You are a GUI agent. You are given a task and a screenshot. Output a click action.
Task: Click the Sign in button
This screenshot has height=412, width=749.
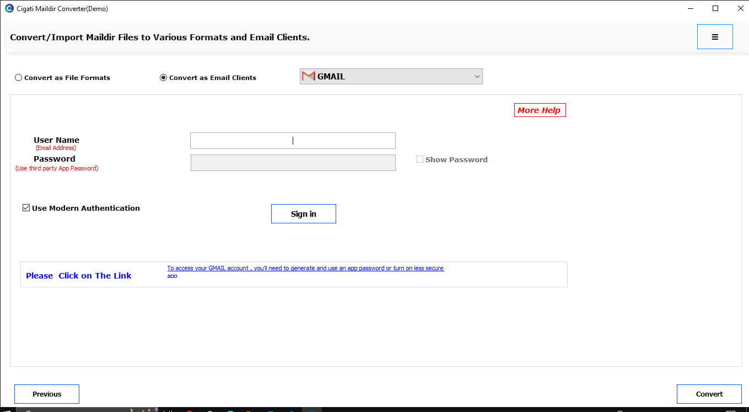point(304,214)
